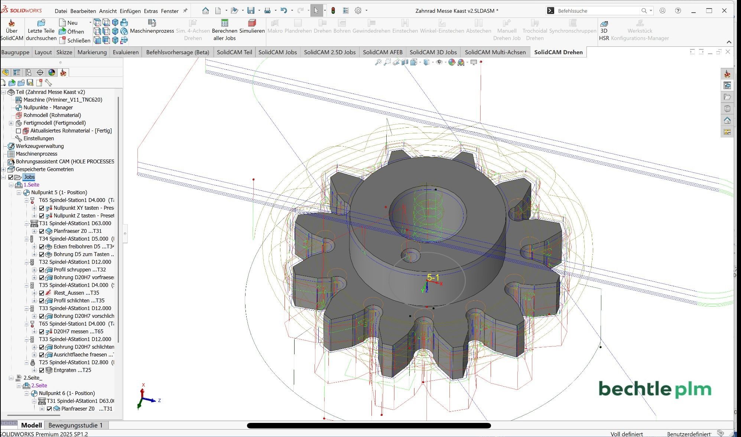741x437 pixels.
Task: Expand the Fertigmodell tree node
Action: 11,123
